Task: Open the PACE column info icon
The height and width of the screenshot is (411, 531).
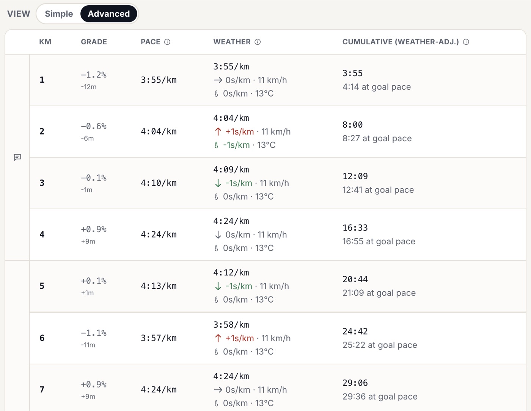Action: tap(167, 42)
